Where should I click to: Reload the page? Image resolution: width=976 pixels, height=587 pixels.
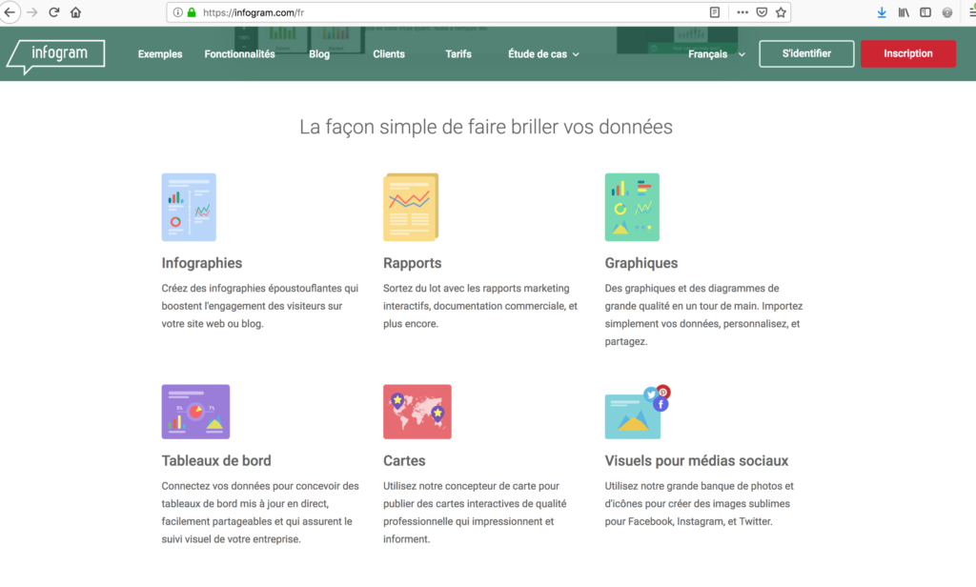click(54, 12)
